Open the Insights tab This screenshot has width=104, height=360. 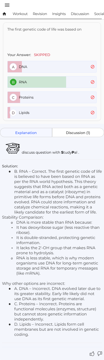coord(59,14)
